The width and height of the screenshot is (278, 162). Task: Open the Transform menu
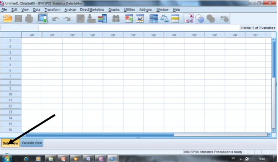pos(53,10)
